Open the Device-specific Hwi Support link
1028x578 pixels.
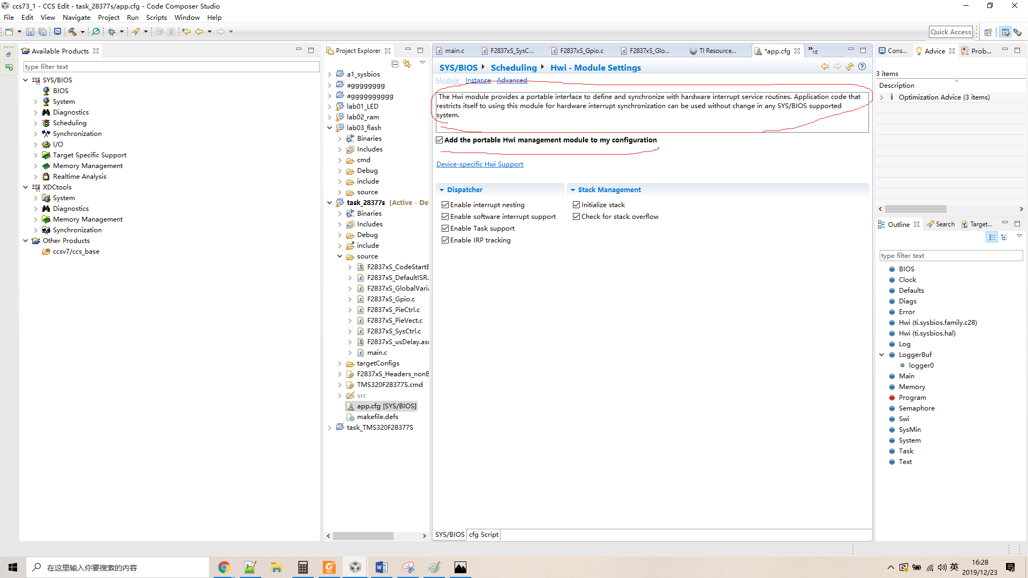coord(480,164)
